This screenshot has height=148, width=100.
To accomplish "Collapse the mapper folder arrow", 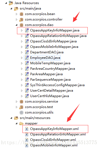I will (16, 123).
